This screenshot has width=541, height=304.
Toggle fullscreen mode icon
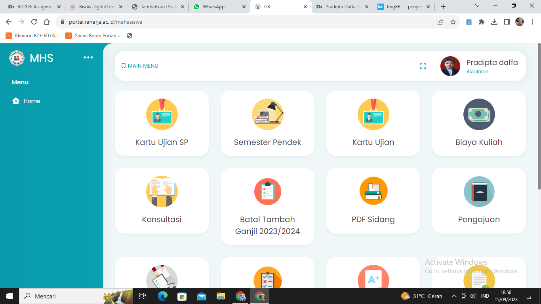click(x=423, y=66)
